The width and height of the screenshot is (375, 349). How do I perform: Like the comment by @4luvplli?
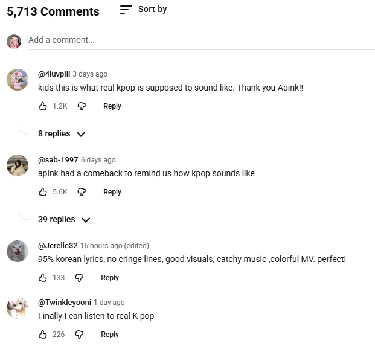pos(43,106)
